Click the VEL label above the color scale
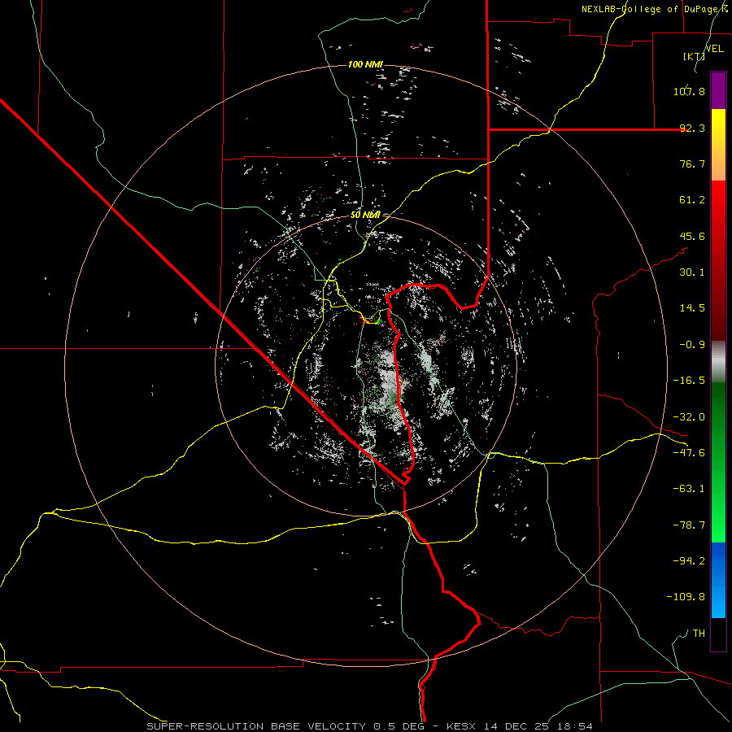 714,49
